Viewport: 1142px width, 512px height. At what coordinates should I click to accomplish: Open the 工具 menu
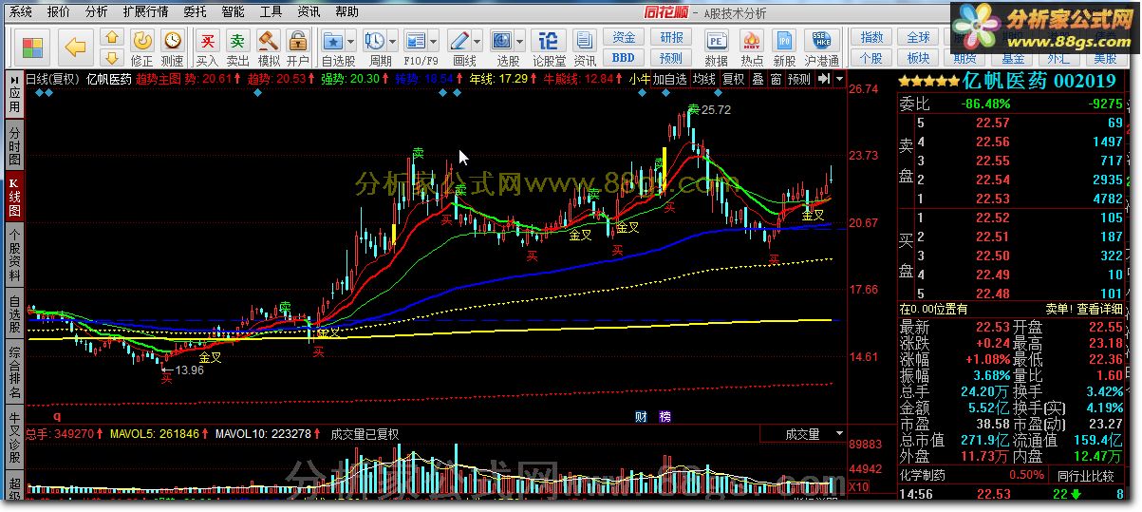click(x=271, y=11)
